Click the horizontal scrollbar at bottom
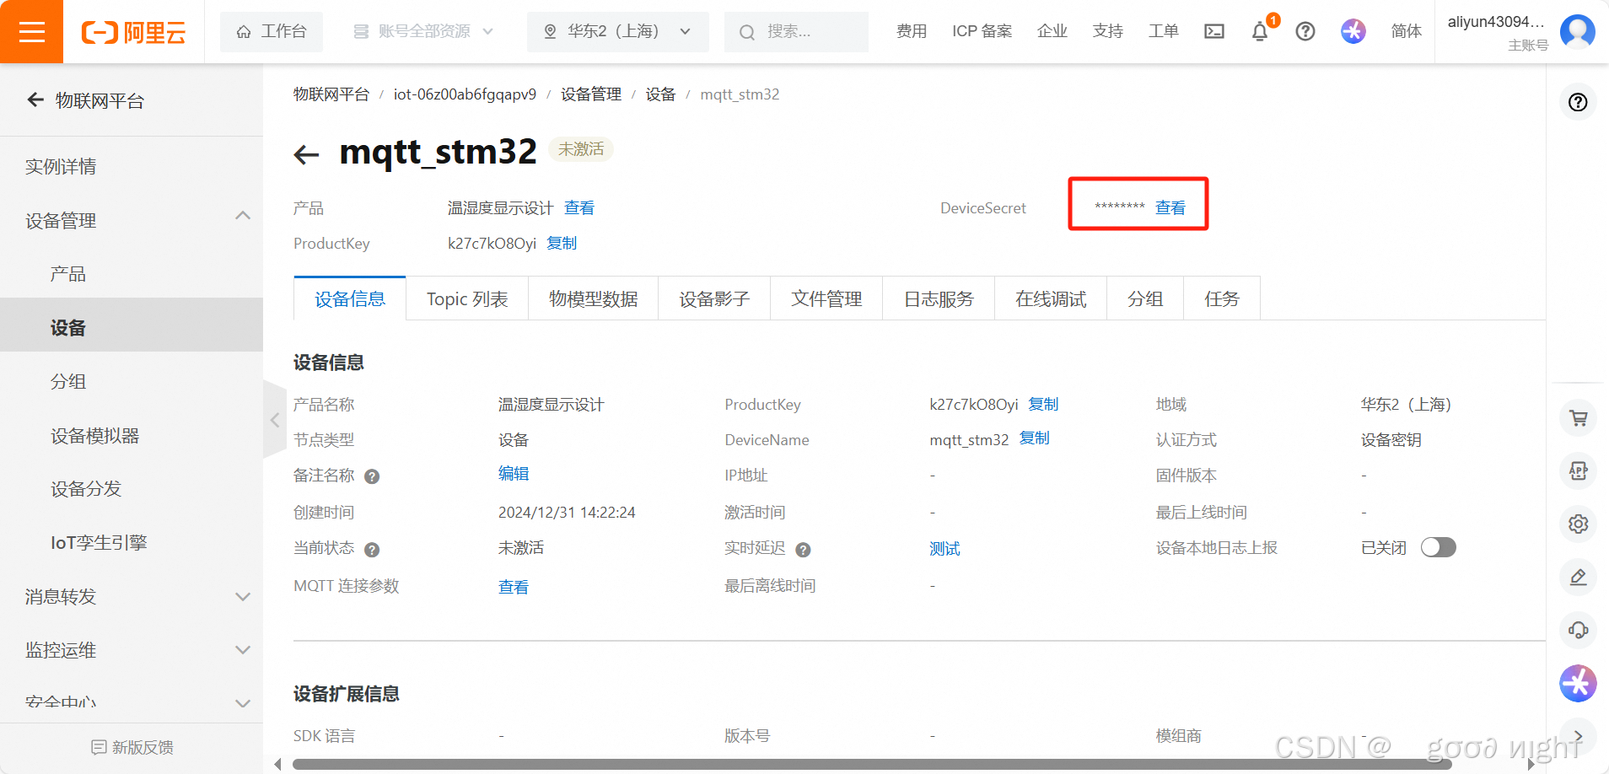The width and height of the screenshot is (1609, 774). point(872,765)
